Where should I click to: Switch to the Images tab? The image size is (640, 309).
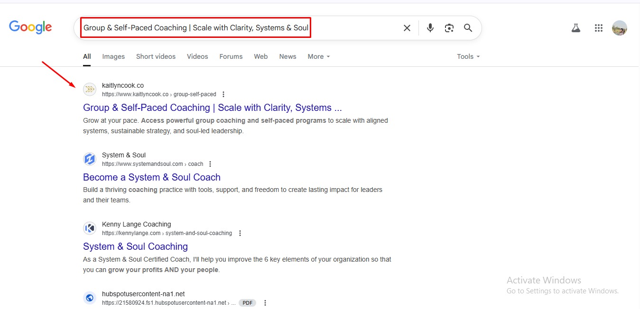pyautogui.click(x=113, y=56)
